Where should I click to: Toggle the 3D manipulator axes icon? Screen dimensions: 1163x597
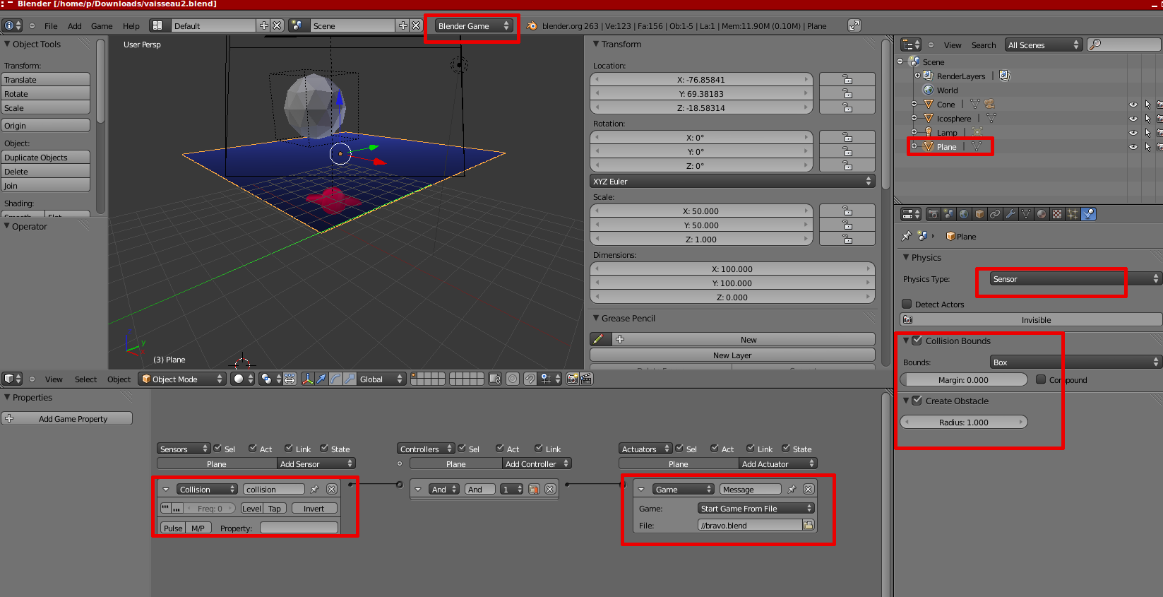pos(308,379)
